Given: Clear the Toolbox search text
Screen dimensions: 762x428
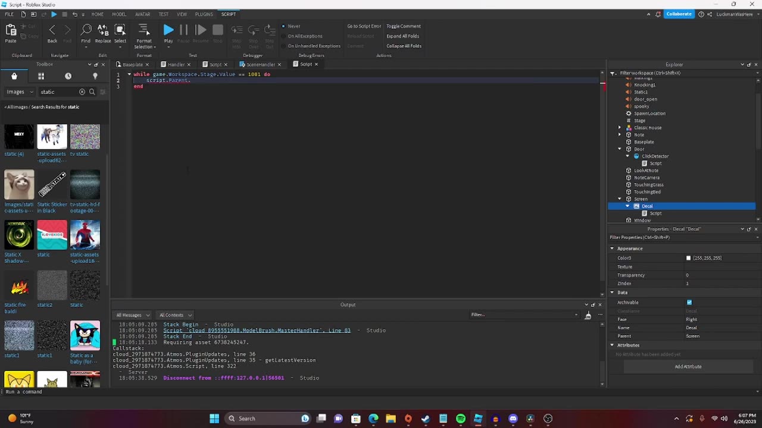Looking at the screenshot, I should click(x=82, y=92).
